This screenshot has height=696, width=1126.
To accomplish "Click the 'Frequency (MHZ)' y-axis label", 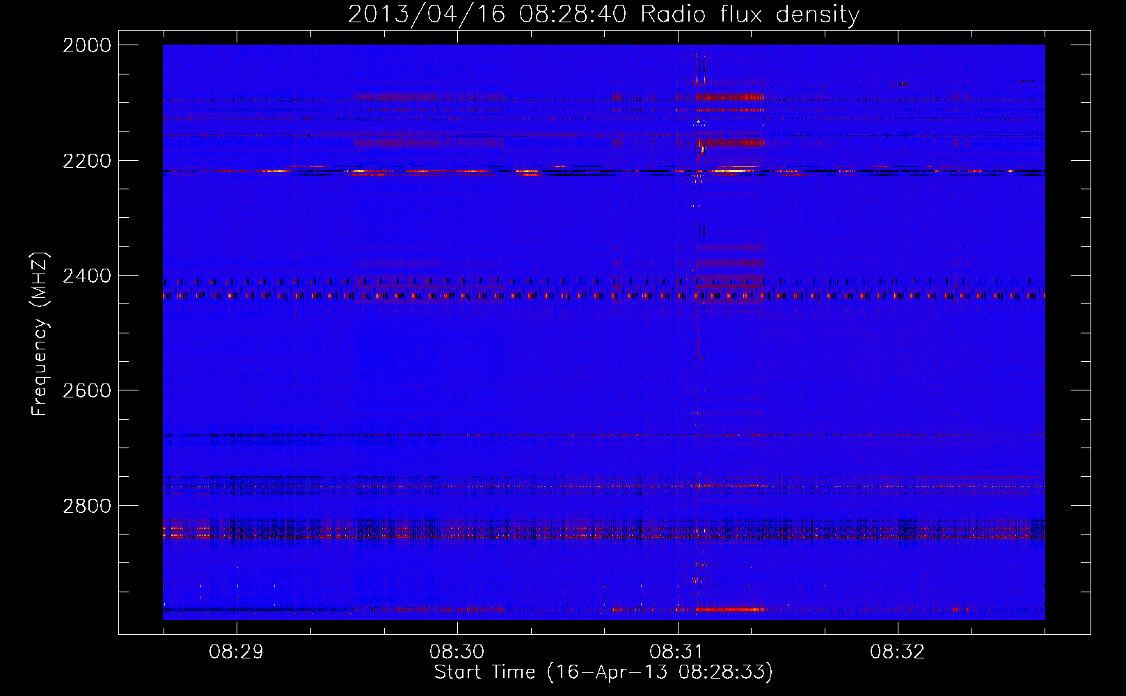I will [40, 334].
